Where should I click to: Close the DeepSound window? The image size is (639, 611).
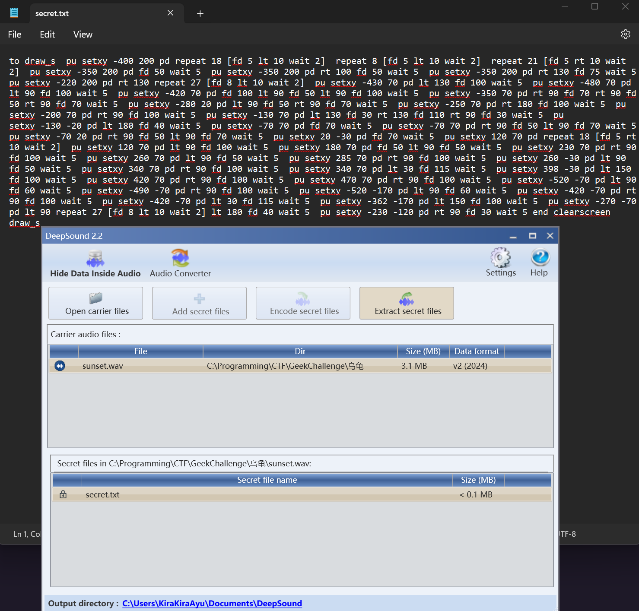click(x=550, y=236)
